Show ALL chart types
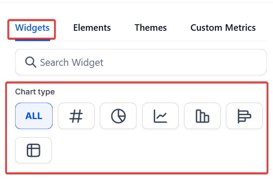This screenshot has height=181, width=273. [x=34, y=116]
